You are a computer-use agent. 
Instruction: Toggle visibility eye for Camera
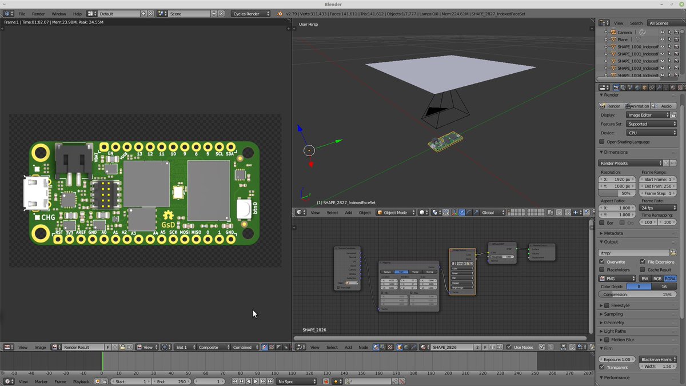coord(662,32)
